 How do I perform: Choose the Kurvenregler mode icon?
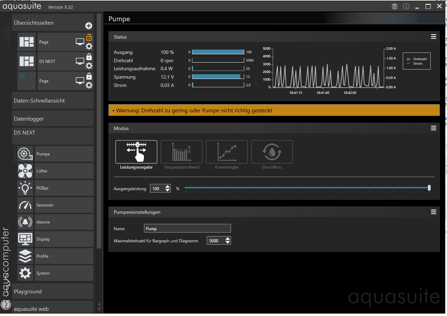click(226, 152)
